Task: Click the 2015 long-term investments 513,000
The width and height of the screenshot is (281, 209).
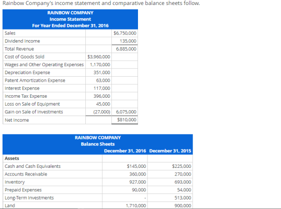Action: click(183, 198)
